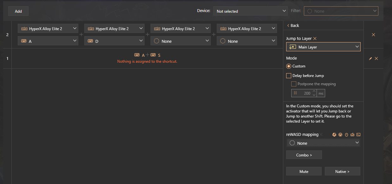
Task: Open the command mapping filter icon
Action: (358, 135)
